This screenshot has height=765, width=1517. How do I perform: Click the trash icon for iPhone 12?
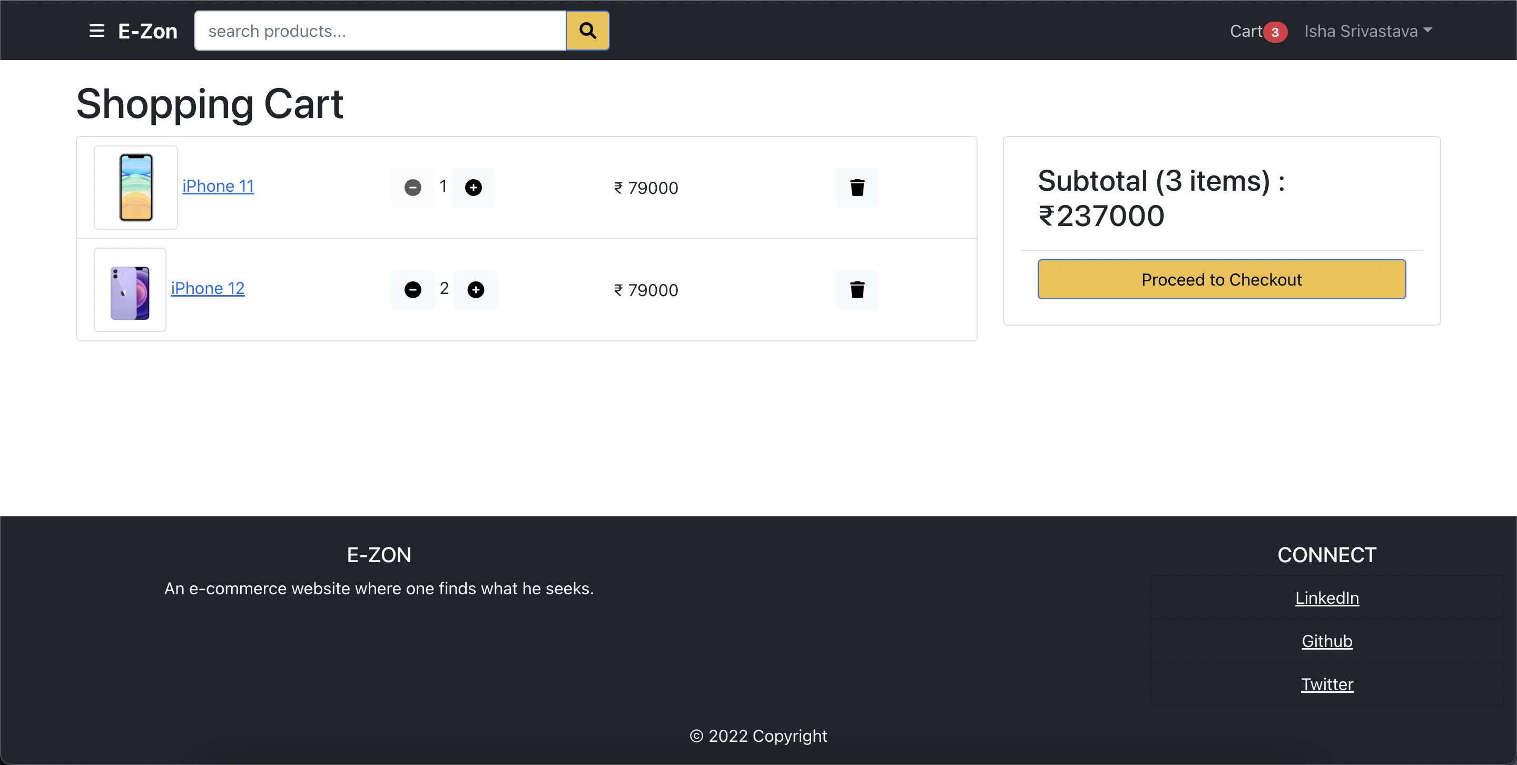click(x=857, y=289)
